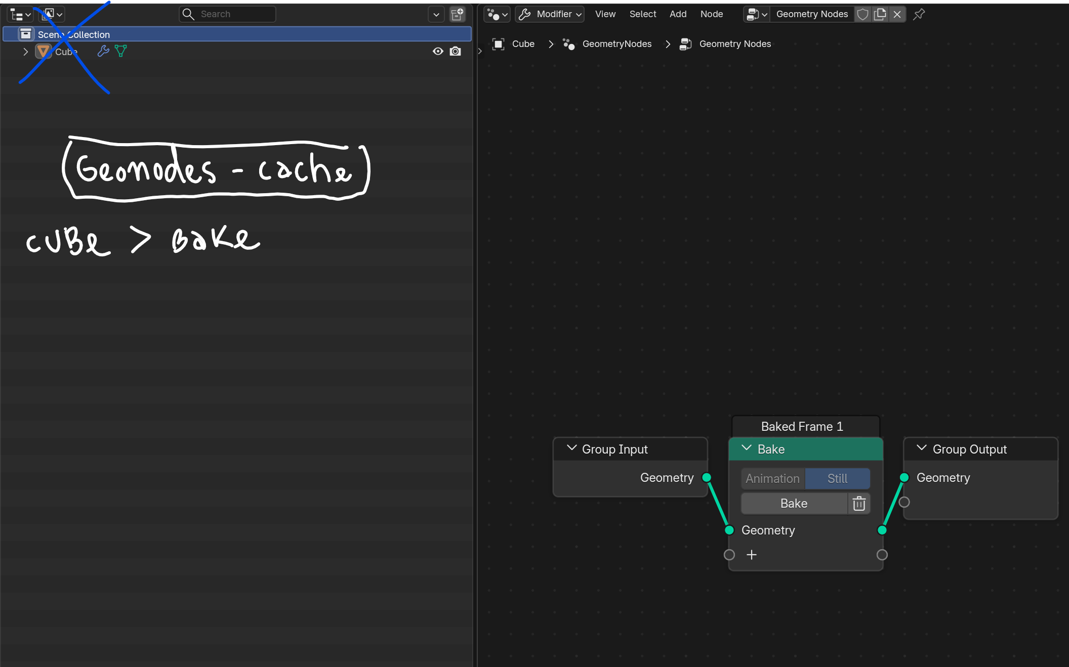Click the fake user shield icon
Screen dimensions: 1069x667
click(863, 14)
